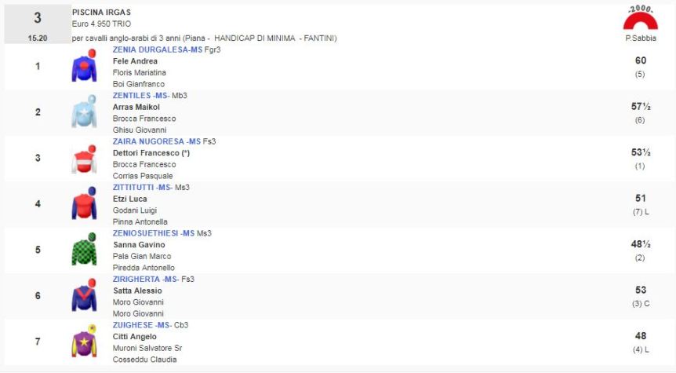Click the light blue jockey silk for Zentiles

pyautogui.click(x=84, y=112)
